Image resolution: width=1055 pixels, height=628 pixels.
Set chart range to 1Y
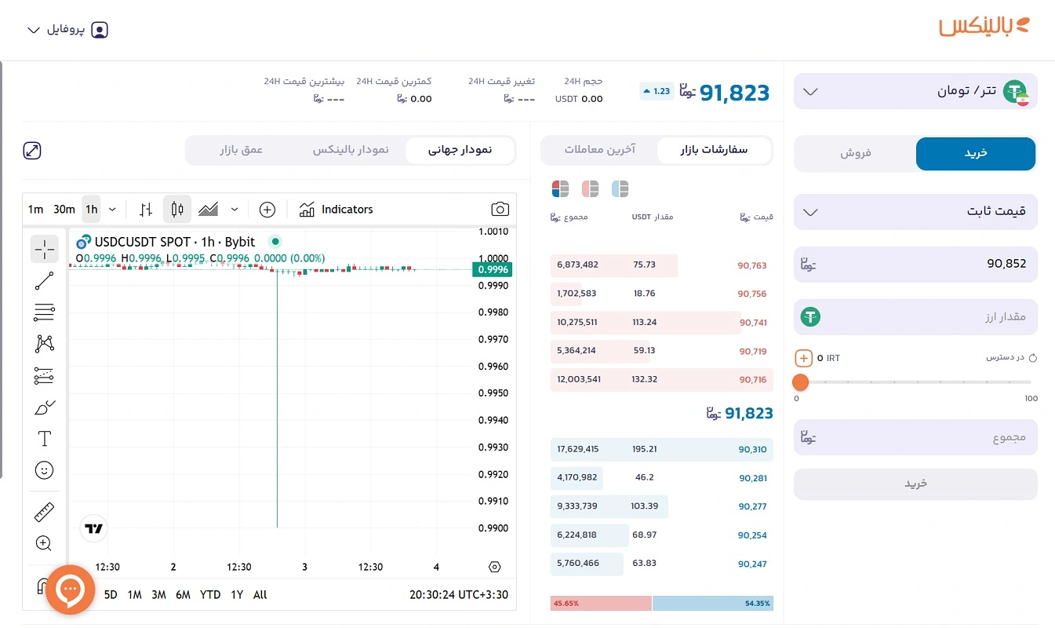tap(237, 595)
